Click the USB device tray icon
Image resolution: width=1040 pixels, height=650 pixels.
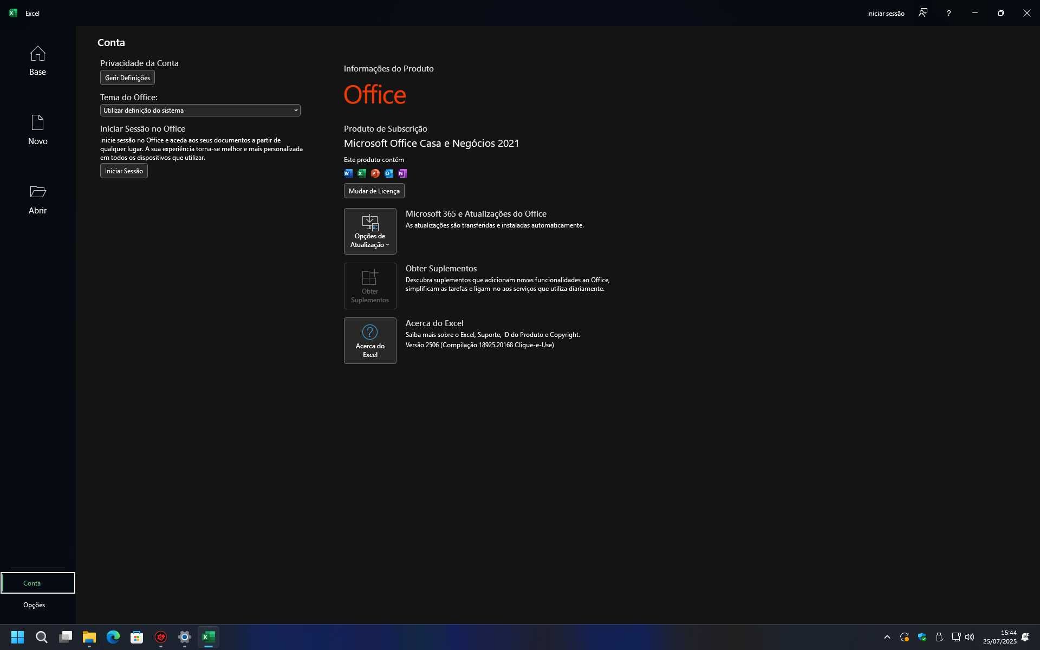tap(939, 637)
